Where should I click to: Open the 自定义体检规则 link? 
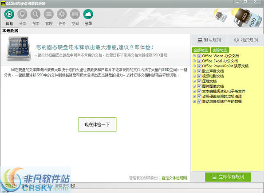point(174,178)
